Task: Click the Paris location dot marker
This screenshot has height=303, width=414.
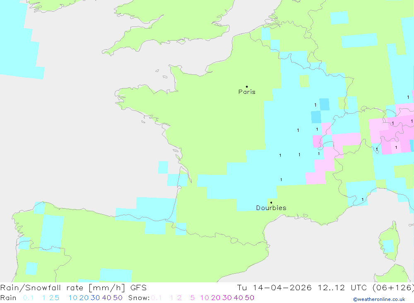Action: (247, 86)
